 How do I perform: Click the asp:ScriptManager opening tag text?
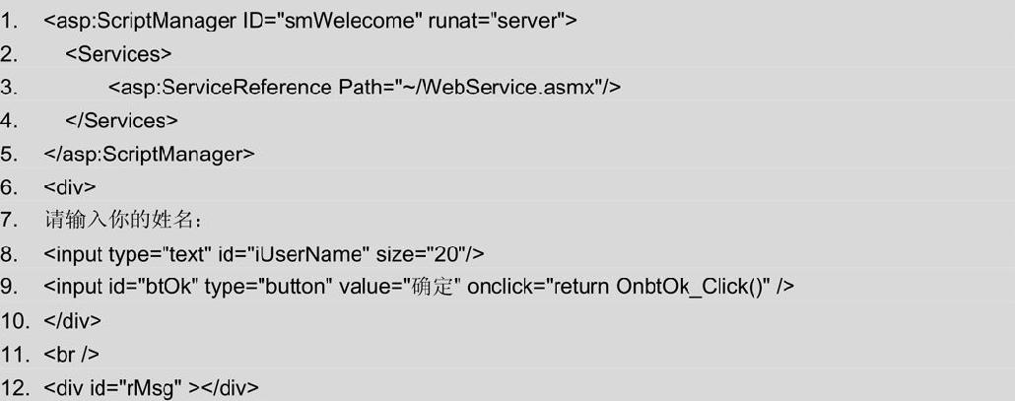pos(141,22)
